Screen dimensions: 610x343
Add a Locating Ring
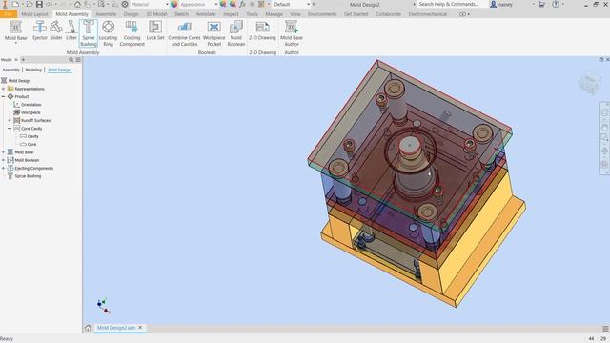(108, 33)
